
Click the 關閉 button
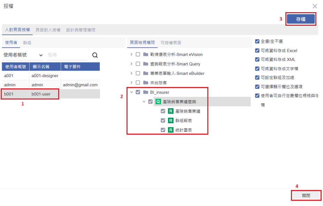pos(306,196)
